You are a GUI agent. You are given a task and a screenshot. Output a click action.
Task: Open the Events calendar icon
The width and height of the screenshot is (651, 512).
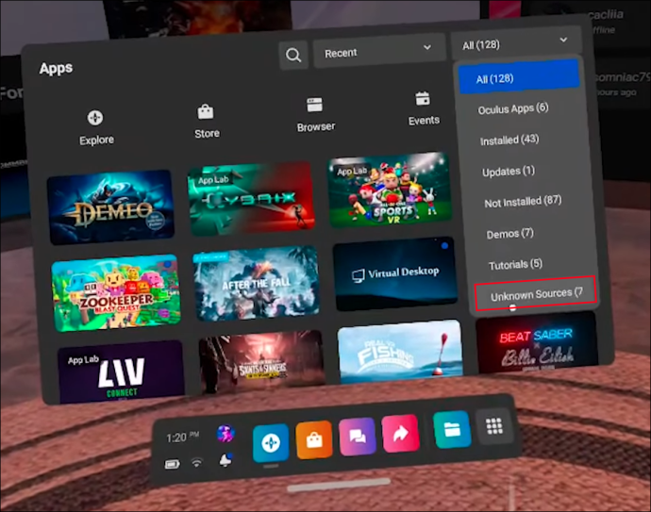click(423, 99)
